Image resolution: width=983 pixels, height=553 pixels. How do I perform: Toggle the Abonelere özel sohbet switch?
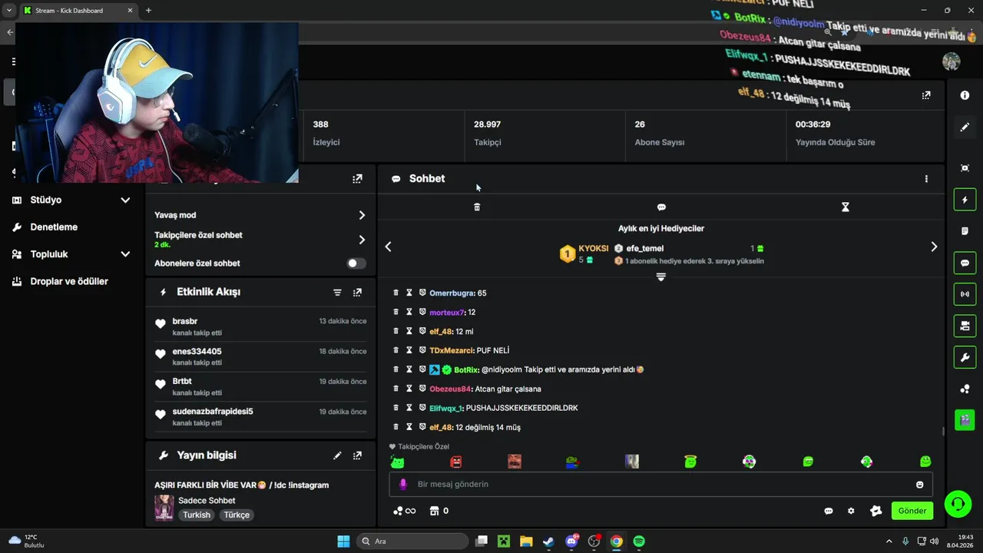(x=356, y=263)
